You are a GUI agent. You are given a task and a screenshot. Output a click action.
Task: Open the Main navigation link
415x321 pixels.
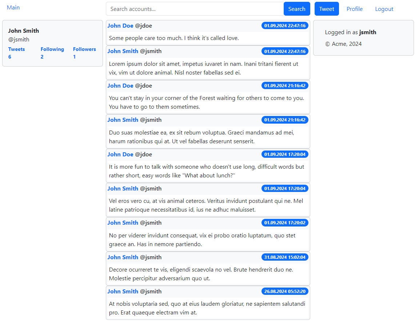13,8
